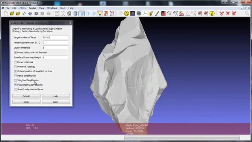This screenshot has width=252, height=142.
Task: Enable Simplify only selected faces
Action: pyautogui.click(x=15, y=90)
